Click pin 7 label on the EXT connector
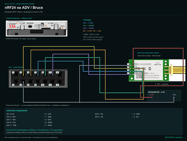187x141 pixels. click(x=35, y=72)
